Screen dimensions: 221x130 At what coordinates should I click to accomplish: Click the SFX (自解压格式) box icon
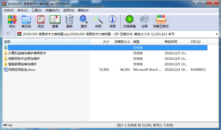point(161,19)
